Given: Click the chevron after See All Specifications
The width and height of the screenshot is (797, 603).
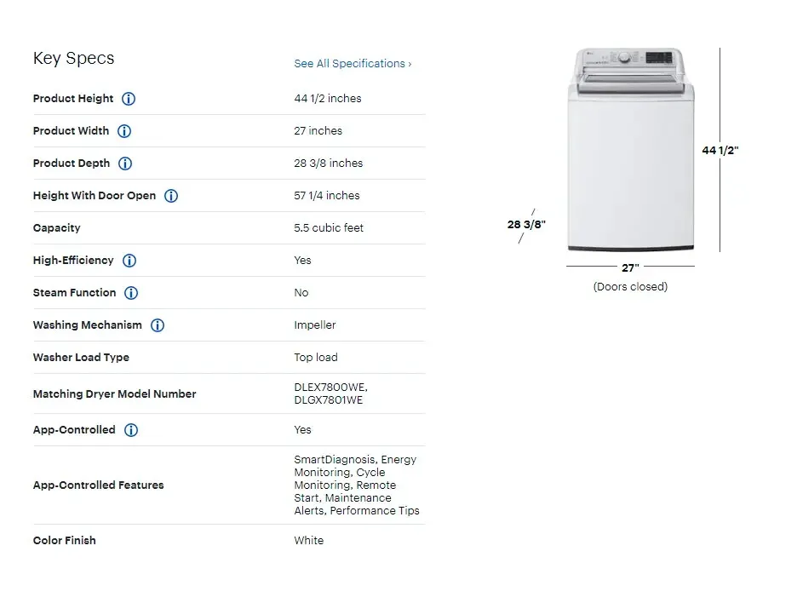Looking at the screenshot, I should (x=410, y=64).
